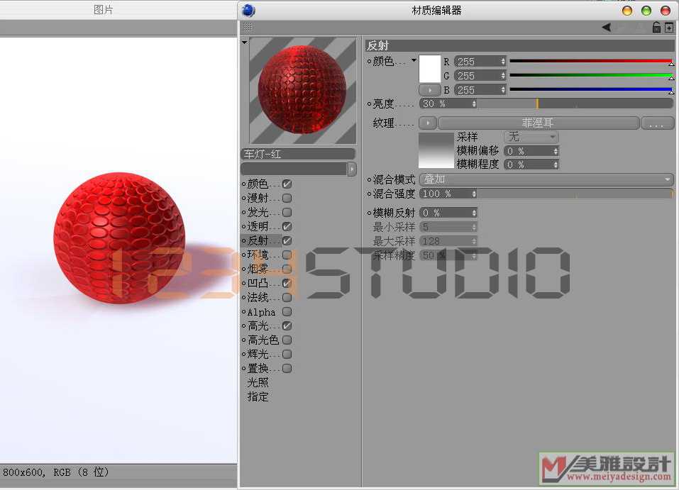Click the white reflection color swatch
The width and height of the screenshot is (679, 490).
[430, 69]
